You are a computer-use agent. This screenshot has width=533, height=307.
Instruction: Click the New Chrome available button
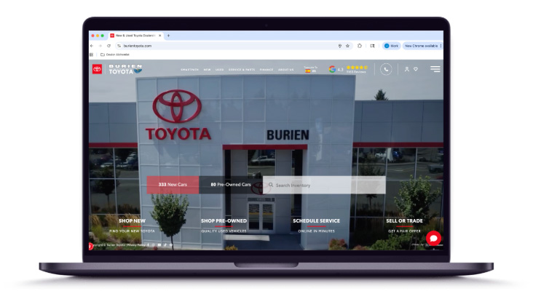(x=421, y=46)
